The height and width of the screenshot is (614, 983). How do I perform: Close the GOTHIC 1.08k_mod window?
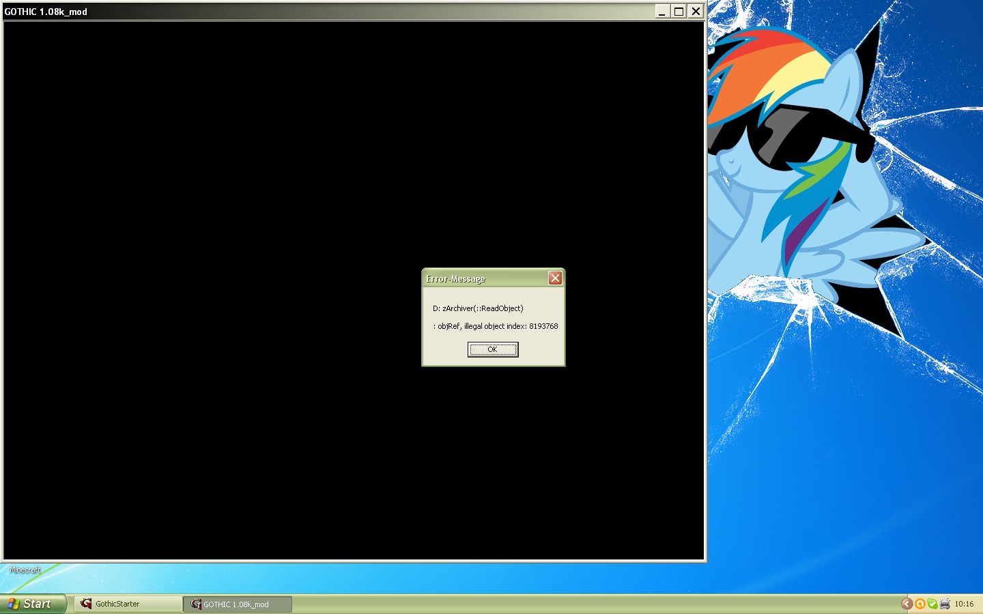[695, 11]
